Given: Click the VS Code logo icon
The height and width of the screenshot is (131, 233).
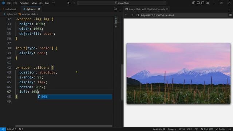Looking at the screenshot, I should (x=3, y=3).
